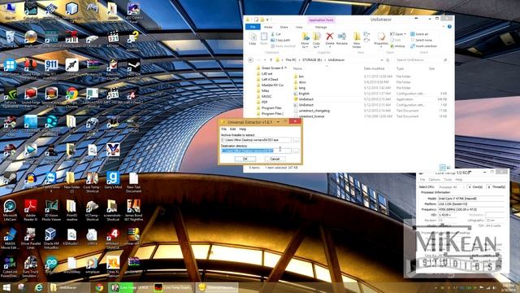The image size is (520, 293).
Task: Select the New Text Document desktop icon
Action: (x=133, y=182)
